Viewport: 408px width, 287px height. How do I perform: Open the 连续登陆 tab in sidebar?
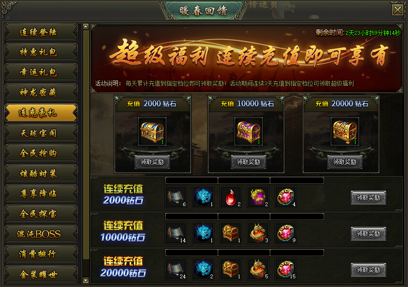(x=41, y=32)
